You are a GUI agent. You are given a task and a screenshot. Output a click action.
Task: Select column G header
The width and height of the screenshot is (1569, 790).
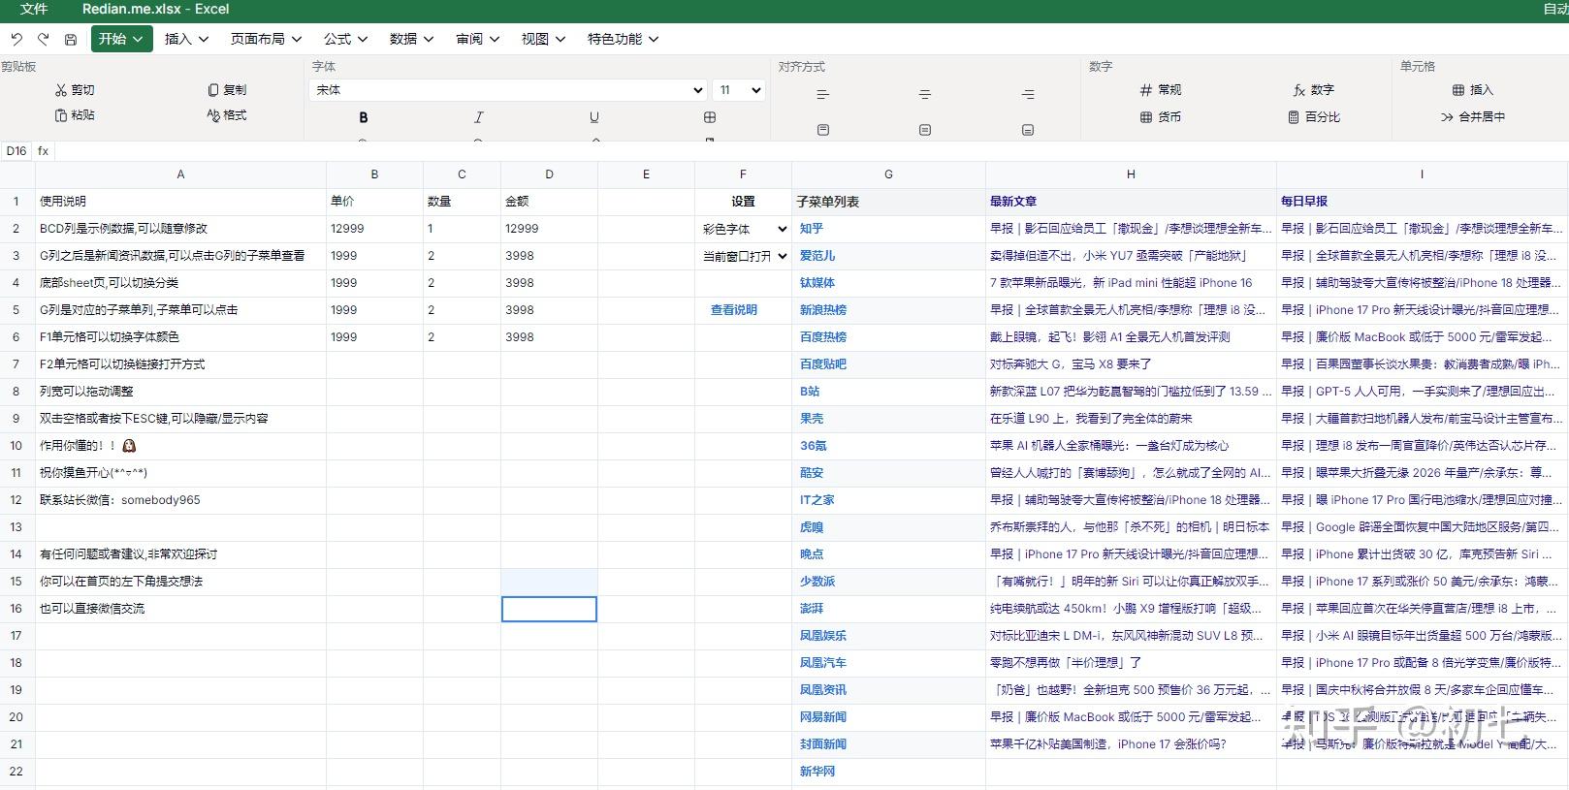coord(888,174)
